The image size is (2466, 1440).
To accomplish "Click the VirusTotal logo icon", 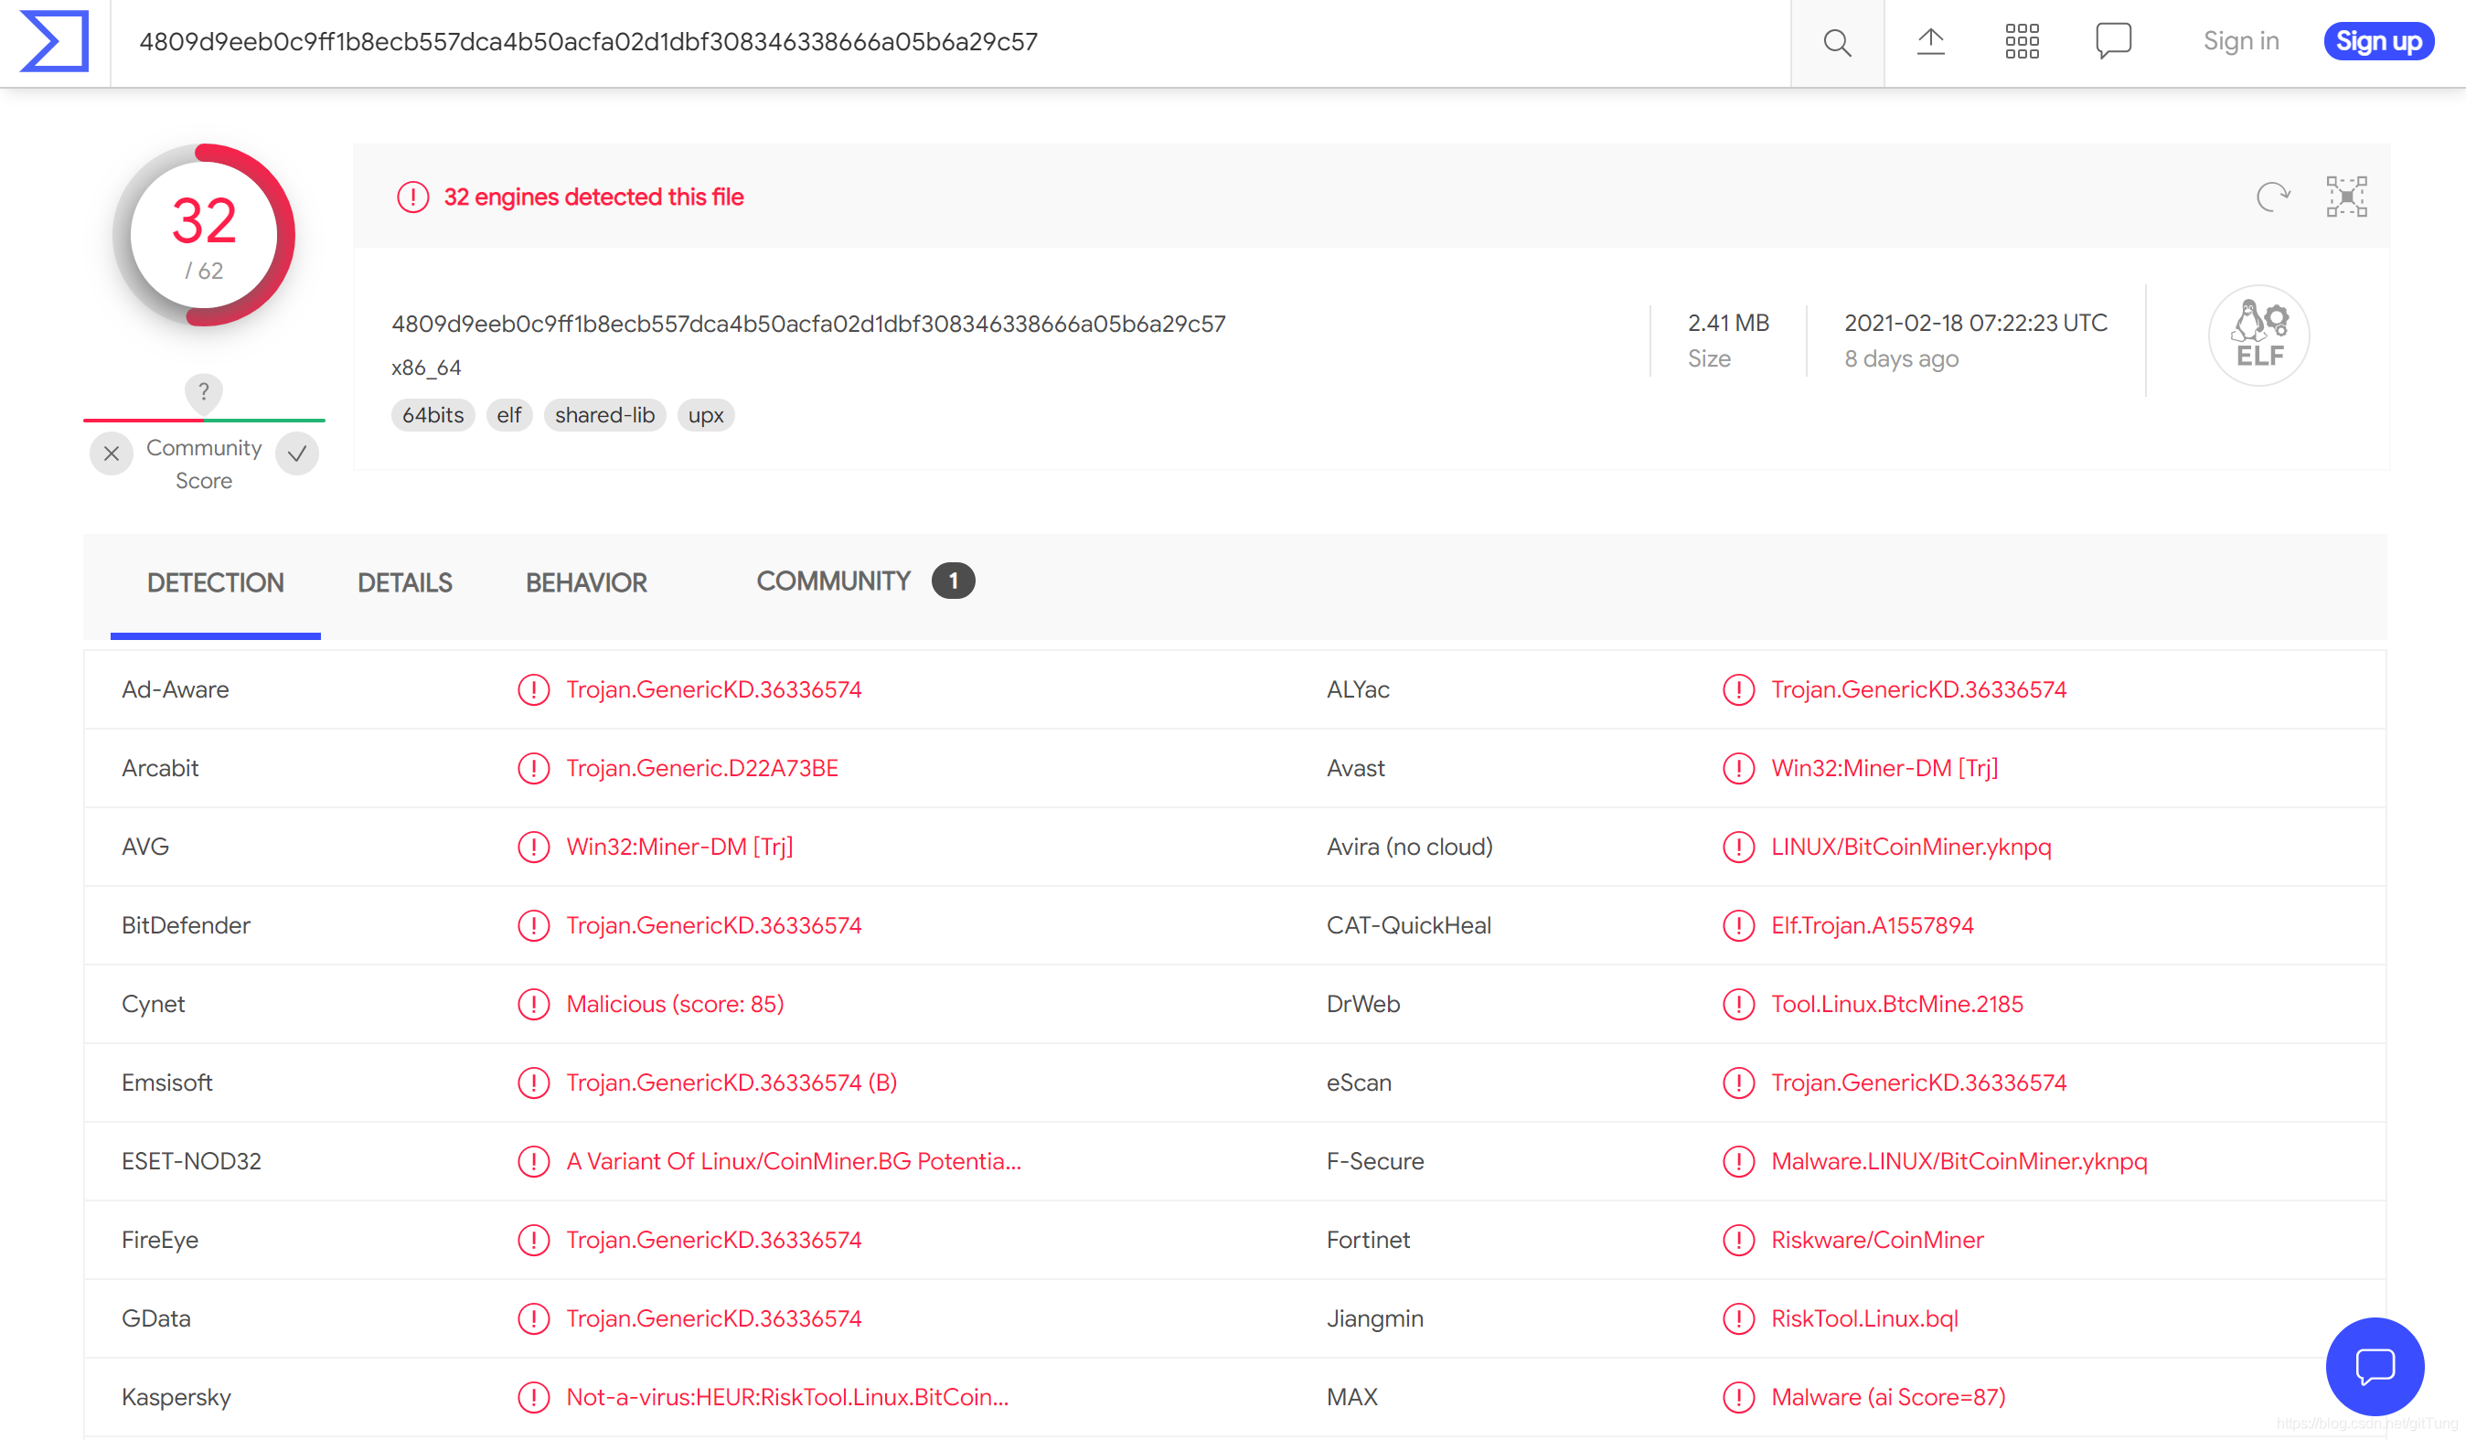I will point(55,41).
